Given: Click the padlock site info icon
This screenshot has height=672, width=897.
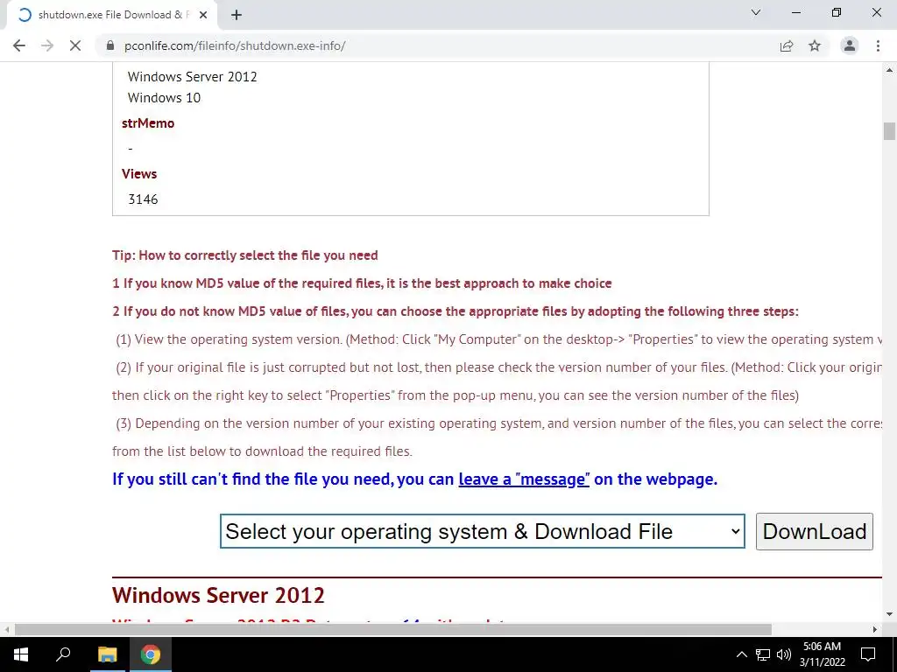Looking at the screenshot, I should 110,45.
